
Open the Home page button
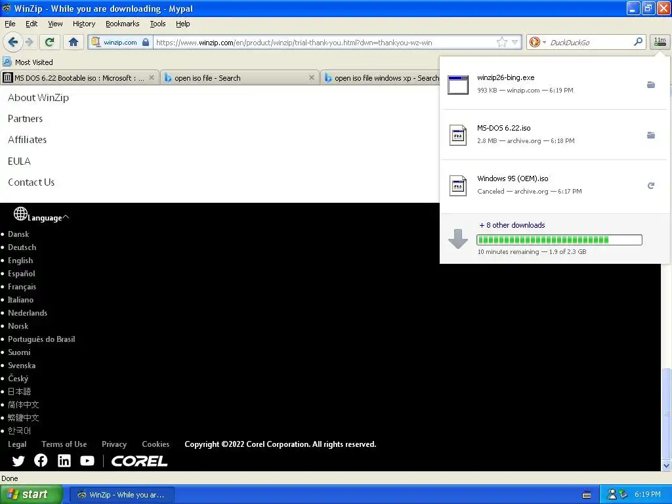tap(73, 42)
